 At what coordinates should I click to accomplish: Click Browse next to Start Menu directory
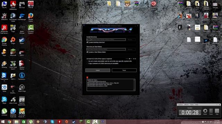[131, 49]
